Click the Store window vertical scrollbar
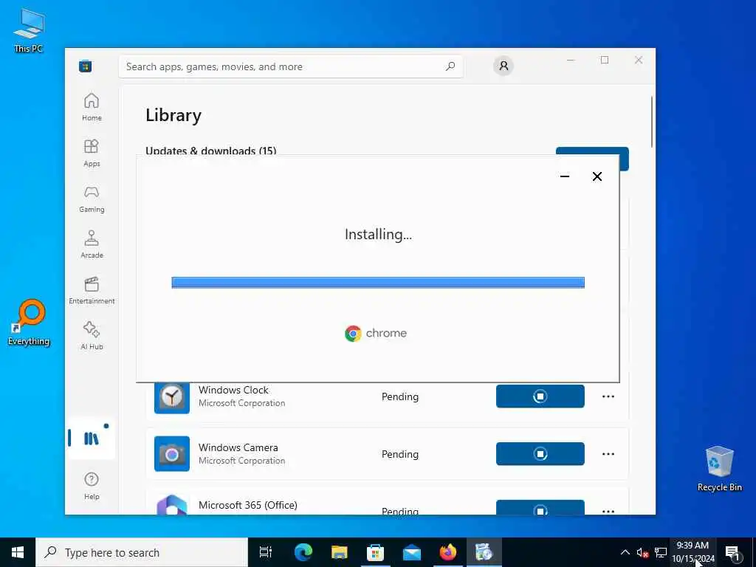Screen dimensions: 756x567 click(x=652, y=122)
